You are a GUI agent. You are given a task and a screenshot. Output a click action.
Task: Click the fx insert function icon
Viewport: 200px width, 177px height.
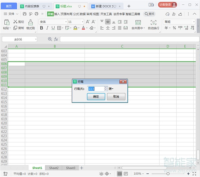click(x=56, y=39)
